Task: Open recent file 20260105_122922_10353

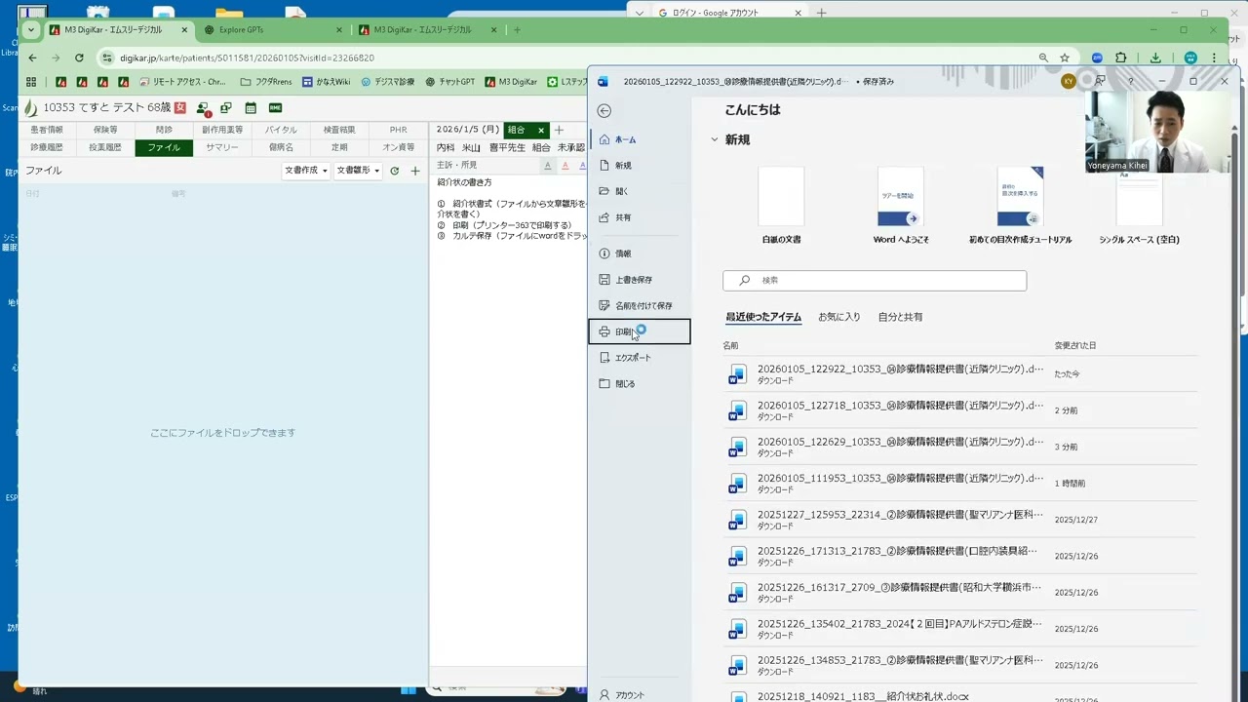Action: (x=959, y=374)
